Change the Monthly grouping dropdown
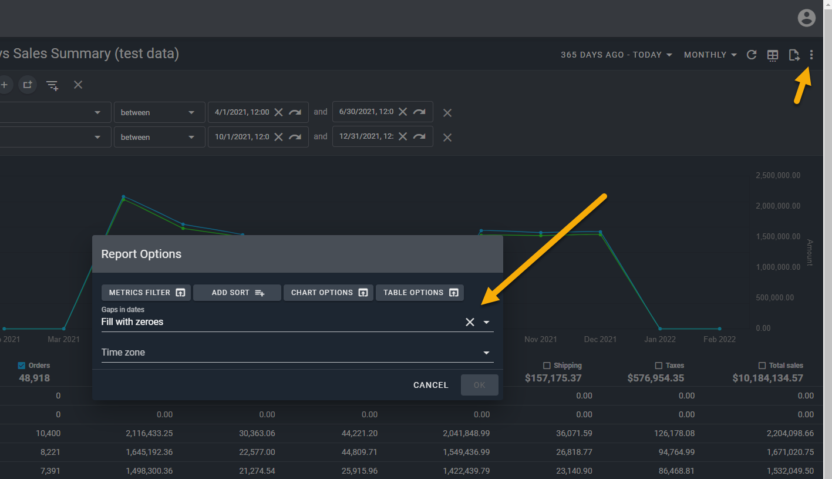This screenshot has width=832, height=479. point(710,55)
